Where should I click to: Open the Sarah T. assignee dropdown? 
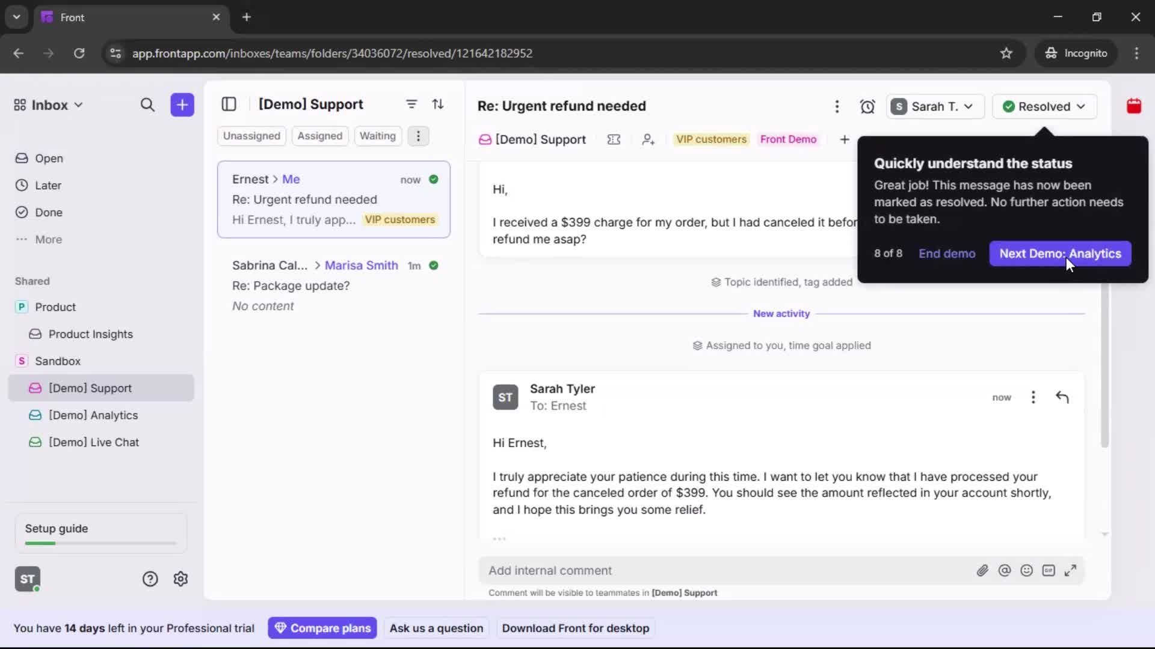pyautogui.click(x=935, y=106)
